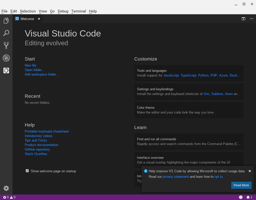Open the Selection menu
Image resolution: width=256 pixels, height=200 pixels.
[28, 11]
